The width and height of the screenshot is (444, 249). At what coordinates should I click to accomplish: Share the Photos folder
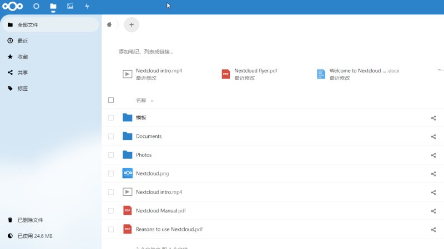(x=433, y=155)
